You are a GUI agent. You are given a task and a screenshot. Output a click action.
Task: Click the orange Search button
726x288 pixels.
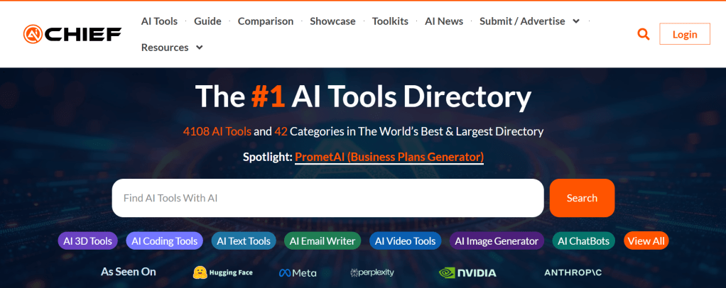pos(582,198)
